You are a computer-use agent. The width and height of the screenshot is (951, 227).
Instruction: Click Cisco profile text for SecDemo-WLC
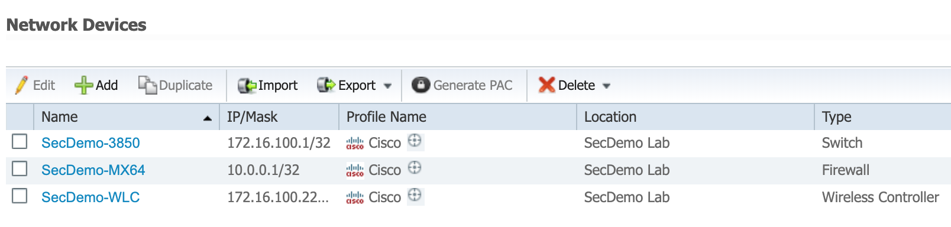coord(385,197)
